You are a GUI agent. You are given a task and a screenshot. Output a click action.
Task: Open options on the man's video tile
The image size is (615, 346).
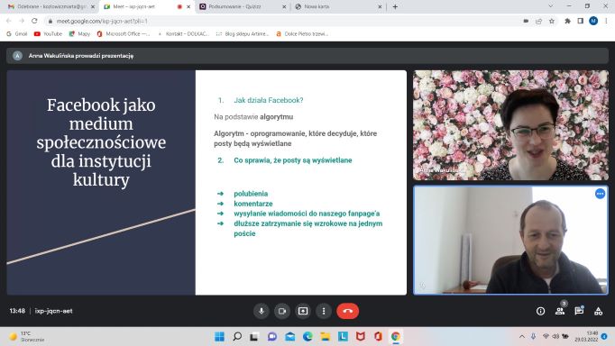[600, 194]
